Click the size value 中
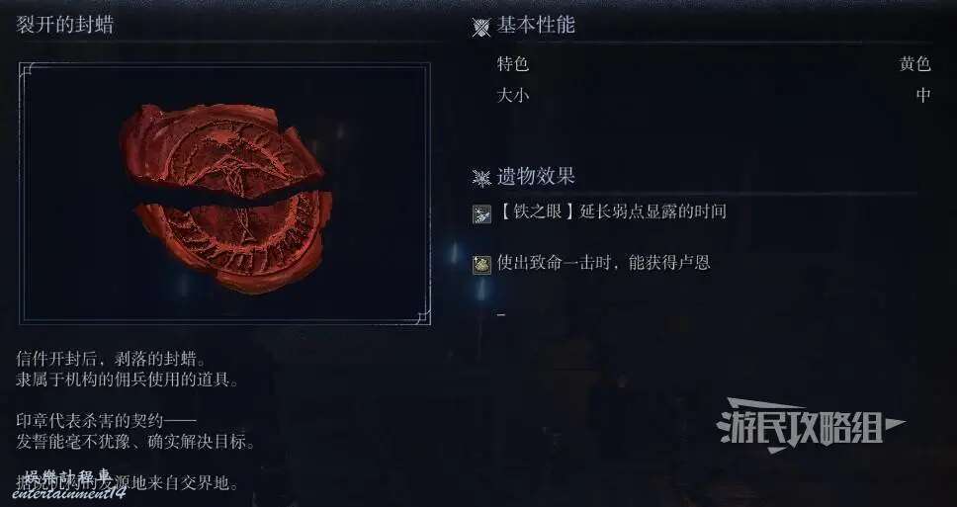957x507 pixels. coord(923,95)
